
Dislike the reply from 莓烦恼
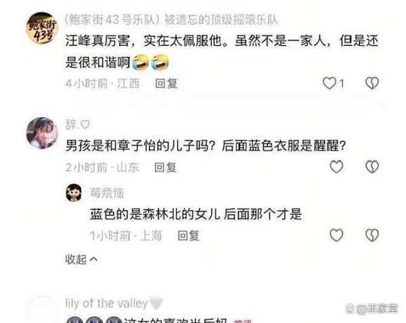372,235
